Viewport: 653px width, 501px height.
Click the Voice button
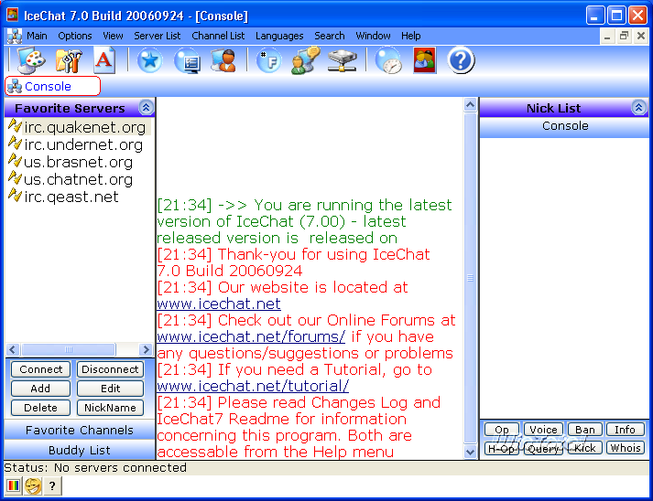[543, 430]
